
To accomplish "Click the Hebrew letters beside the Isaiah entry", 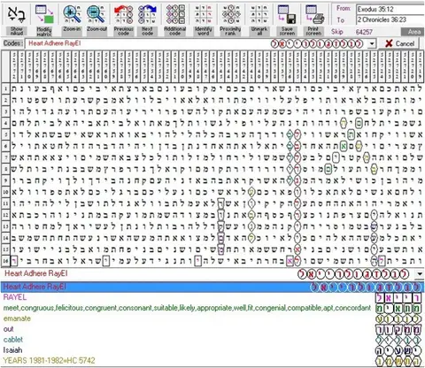I will [398, 350].
